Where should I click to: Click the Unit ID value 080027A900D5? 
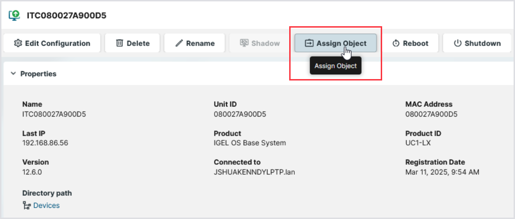(x=239, y=114)
